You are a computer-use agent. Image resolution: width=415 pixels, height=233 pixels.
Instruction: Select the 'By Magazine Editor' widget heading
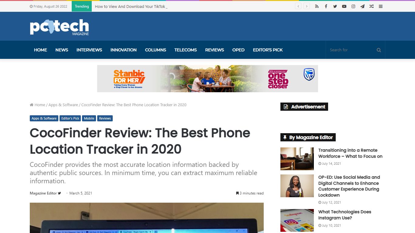tap(308, 137)
